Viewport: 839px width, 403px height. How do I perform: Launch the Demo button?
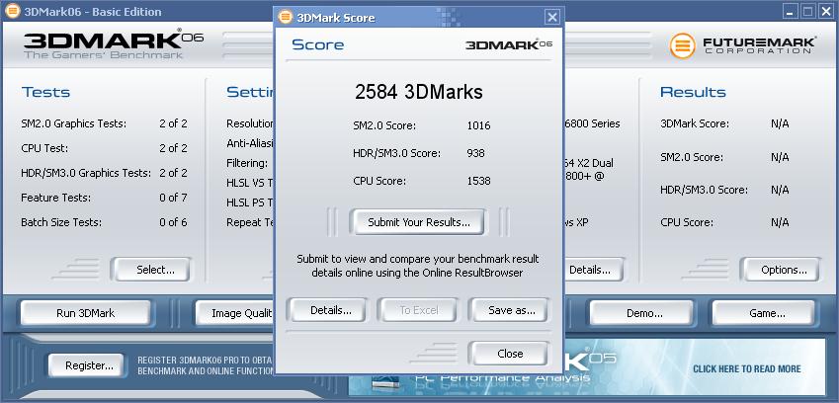[x=643, y=313]
